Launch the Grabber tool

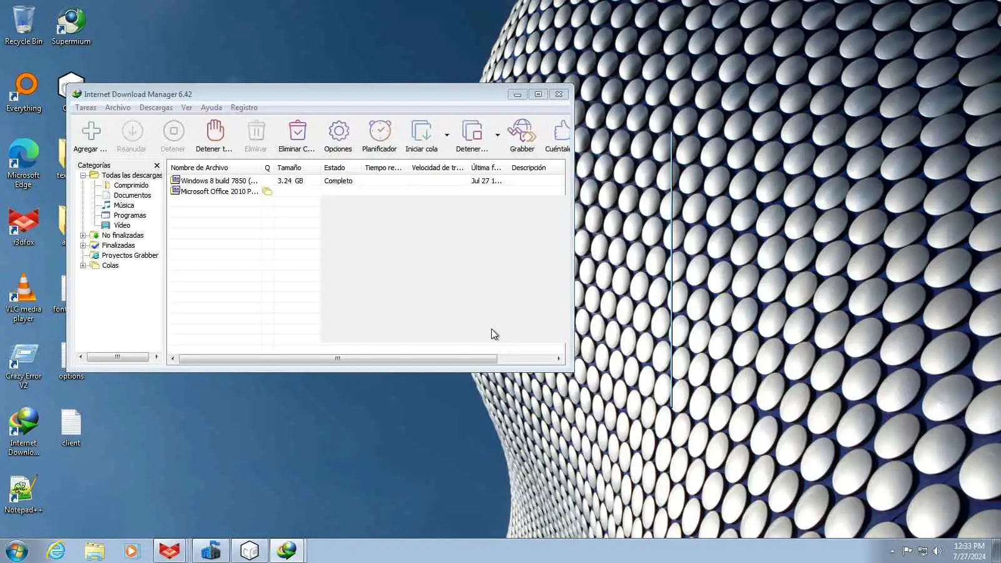tap(522, 131)
